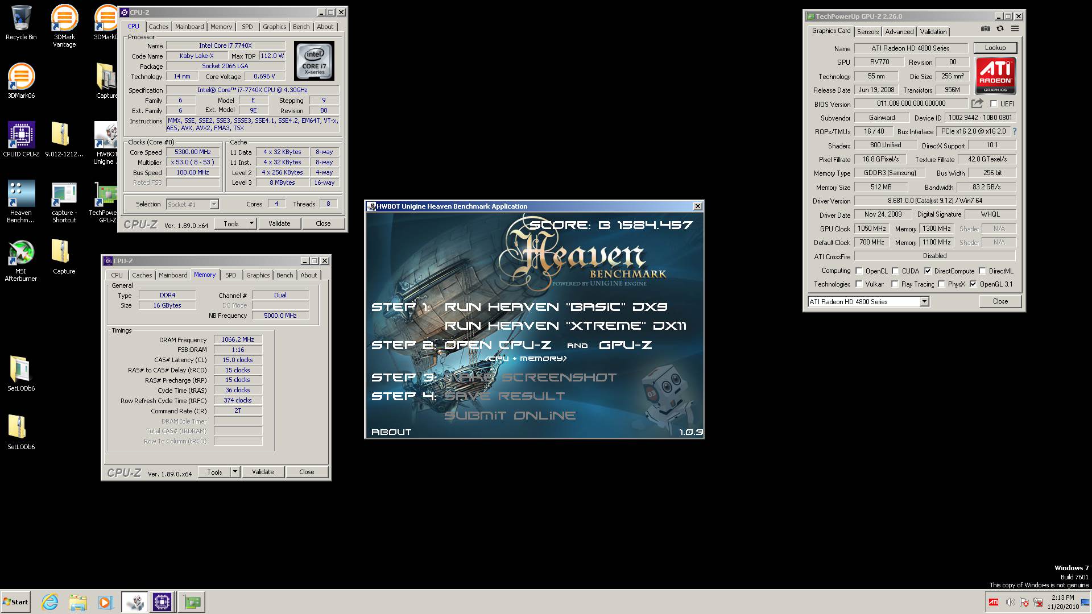Viewport: 1092px width, 614px height.
Task: Click the Intel Core i7 logo in CPU-Z
Action: point(314,61)
